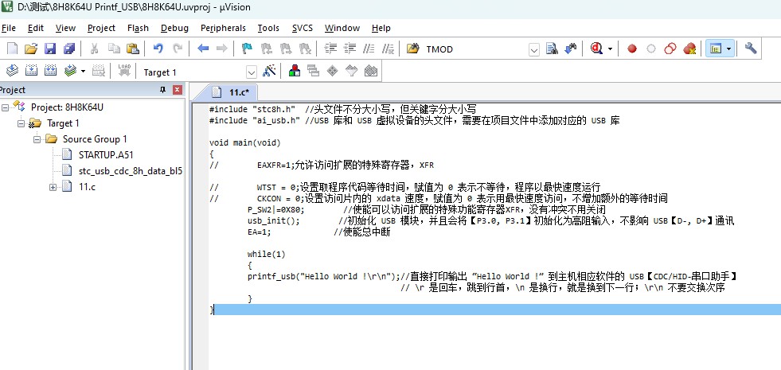This screenshot has height=370, width=781.
Task: Download code to flash with LOAD
Action: (x=124, y=71)
